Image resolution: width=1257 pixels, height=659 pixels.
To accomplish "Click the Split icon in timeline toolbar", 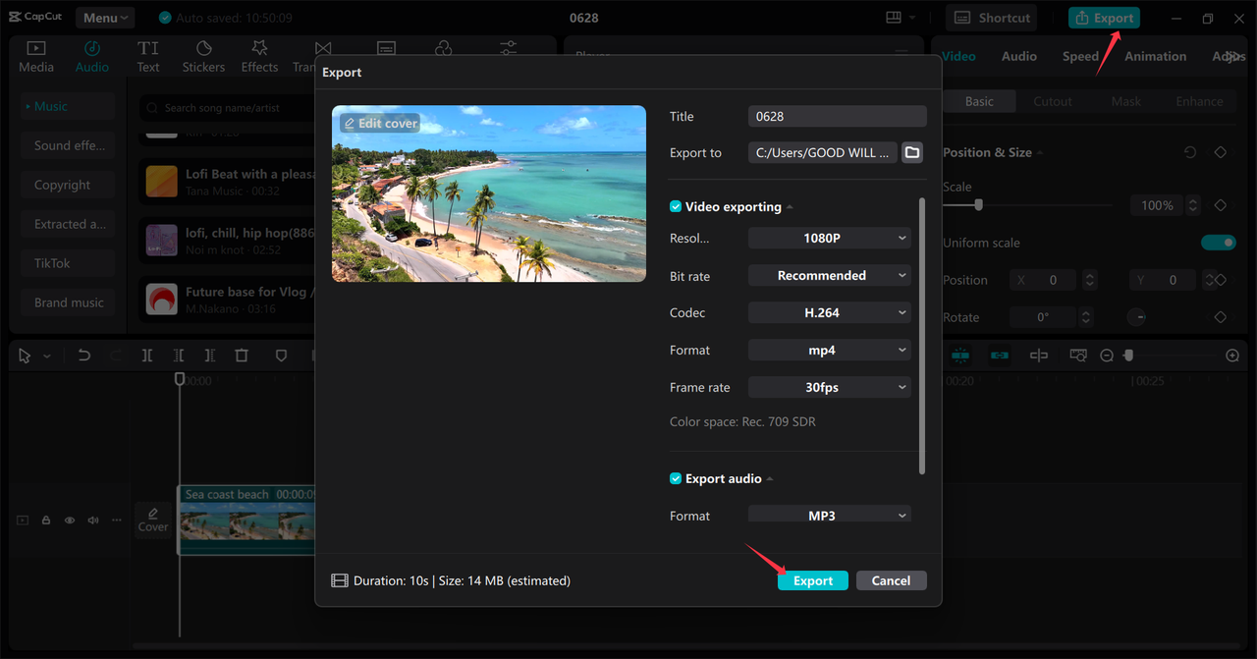I will 147,356.
